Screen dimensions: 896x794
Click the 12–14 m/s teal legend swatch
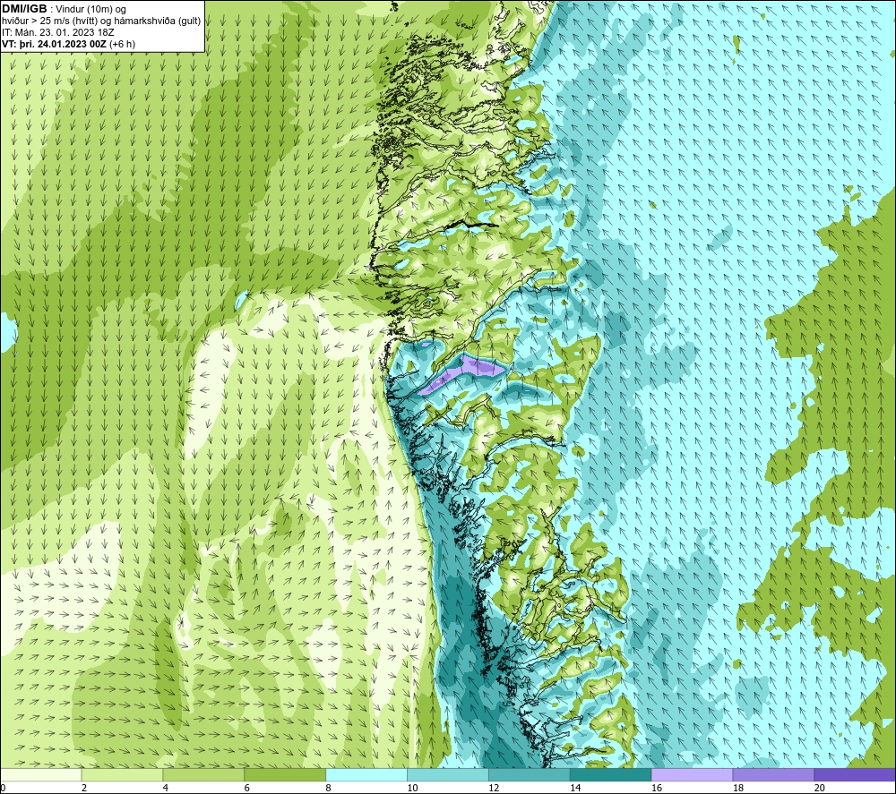pos(530,774)
